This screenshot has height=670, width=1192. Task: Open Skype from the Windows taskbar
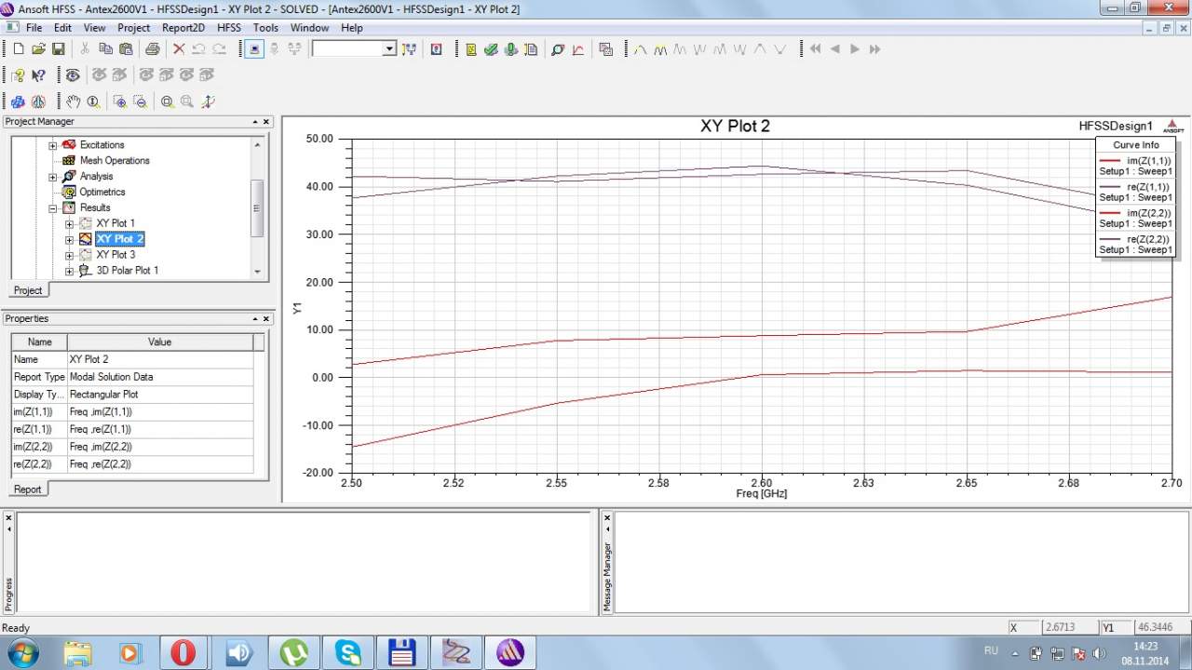[347, 653]
